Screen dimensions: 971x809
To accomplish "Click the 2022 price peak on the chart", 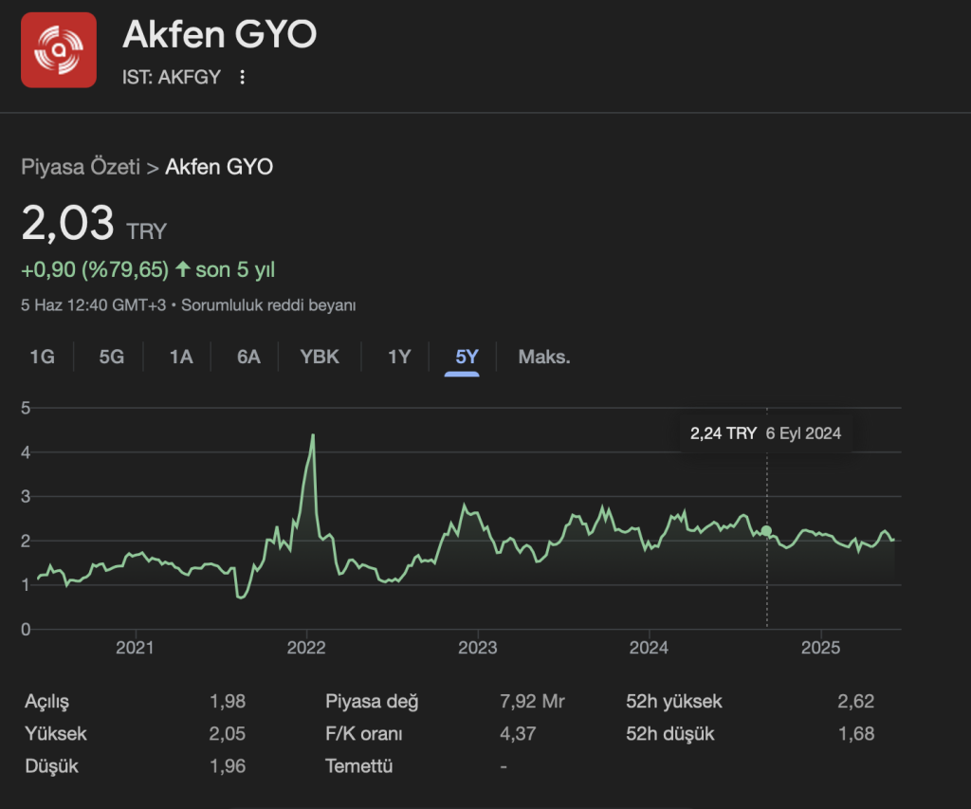I will pyautogui.click(x=313, y=435).
